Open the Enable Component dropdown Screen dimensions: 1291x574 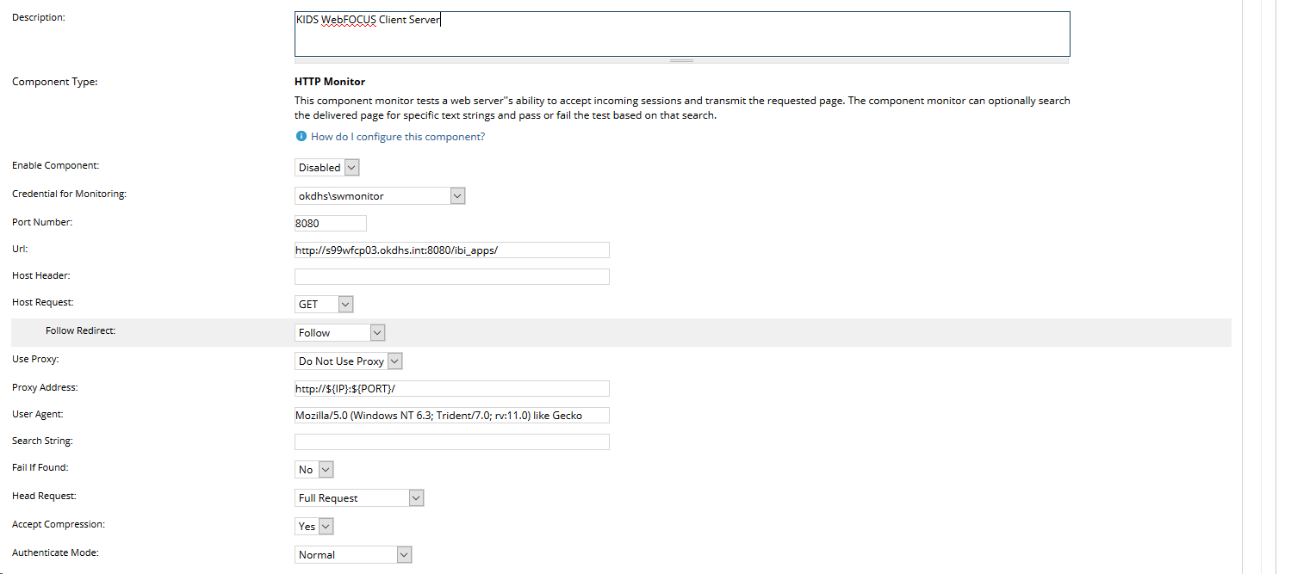[327, 168]
